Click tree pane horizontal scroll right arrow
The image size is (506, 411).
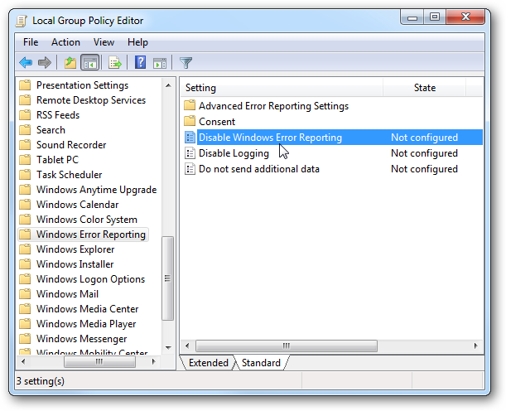(153, 361)
